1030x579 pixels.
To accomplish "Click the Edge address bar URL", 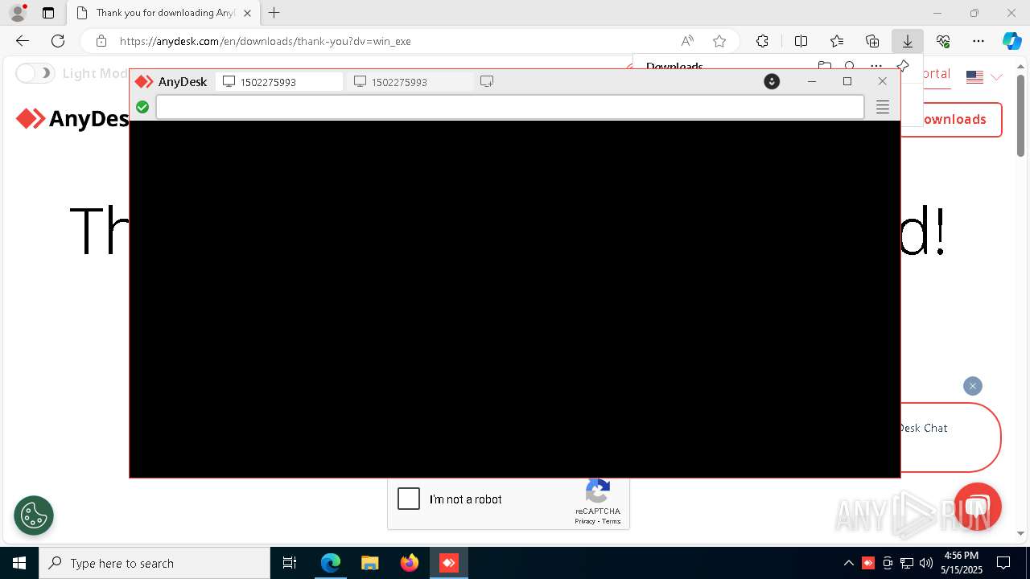I will pyautogui.click(x=266, y=41).
